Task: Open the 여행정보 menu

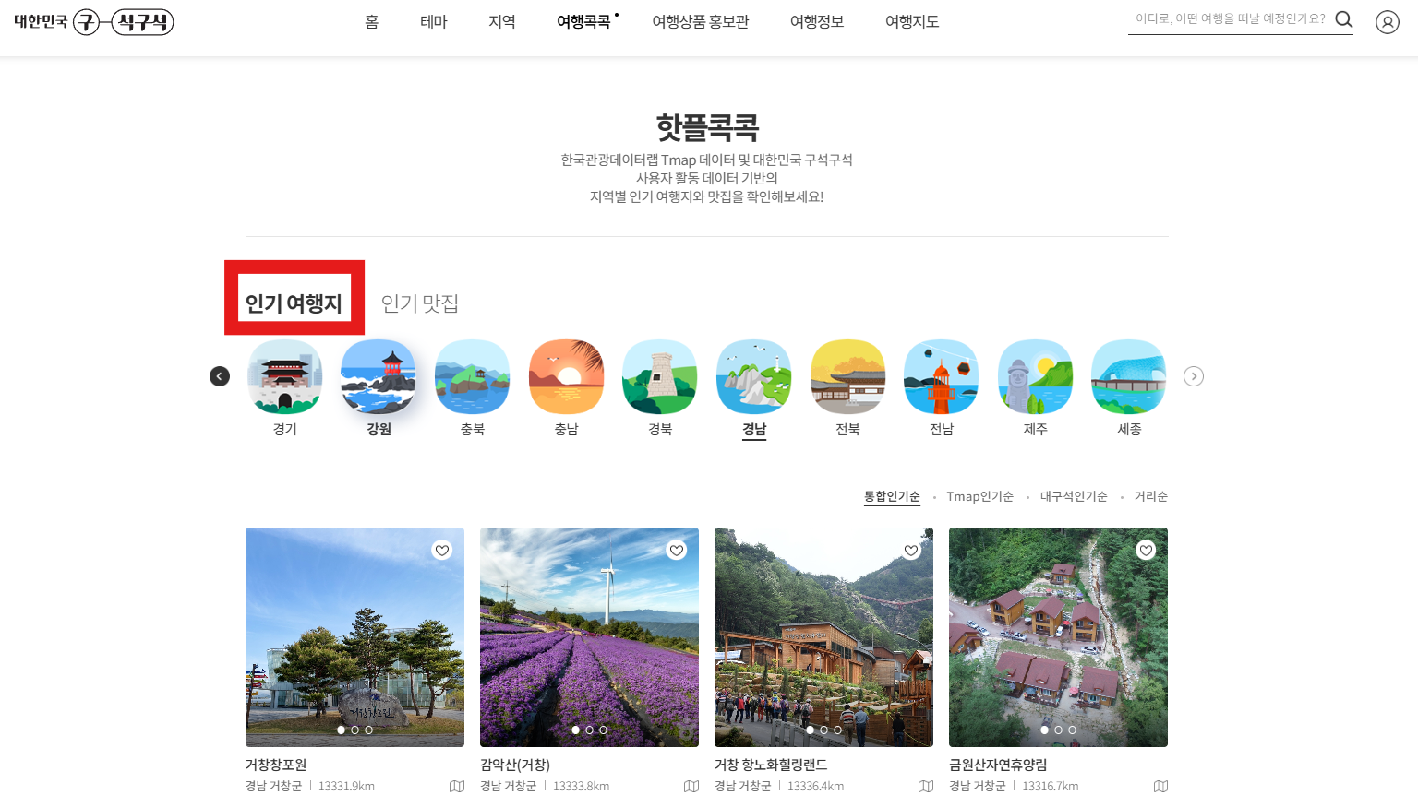Action: [x=816, y=21]
